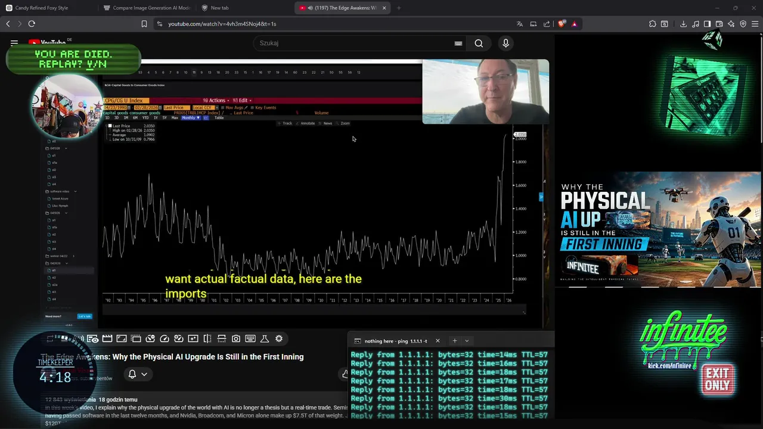The image size is (763, 429).
Task: Open the terminal tab dropdown arrow
Action: tap(467, 341)
